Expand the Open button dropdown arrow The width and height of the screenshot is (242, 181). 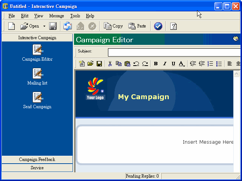click(x=44, y=26)
